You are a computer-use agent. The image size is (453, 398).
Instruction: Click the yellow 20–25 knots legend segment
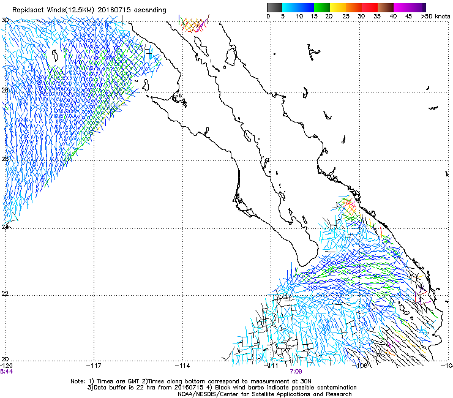[x=338, y=7]
